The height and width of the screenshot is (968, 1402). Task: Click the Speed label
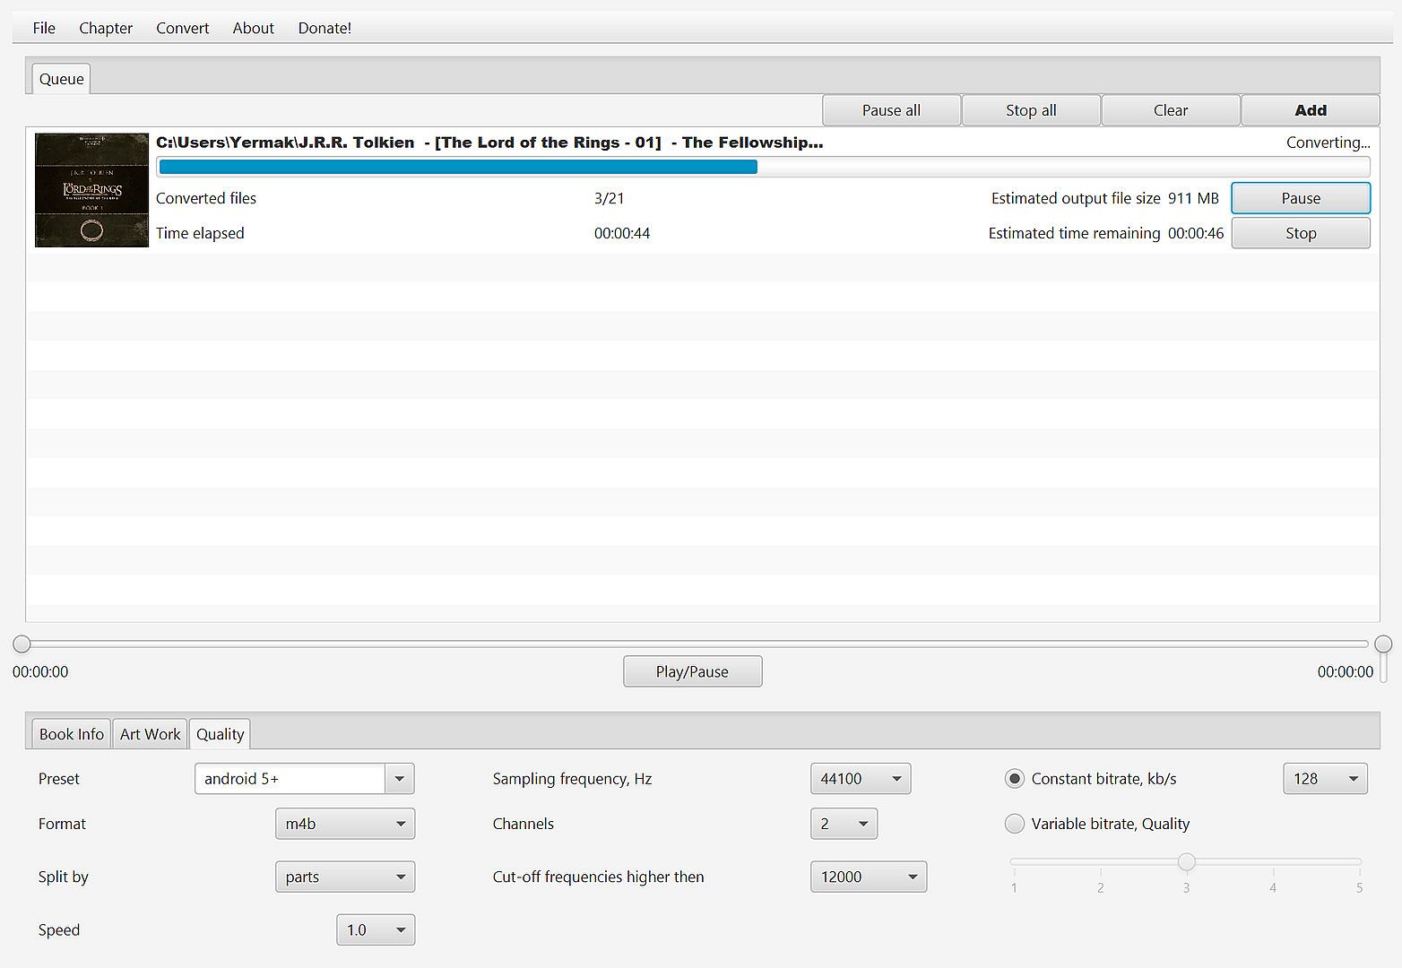[59, 929]
